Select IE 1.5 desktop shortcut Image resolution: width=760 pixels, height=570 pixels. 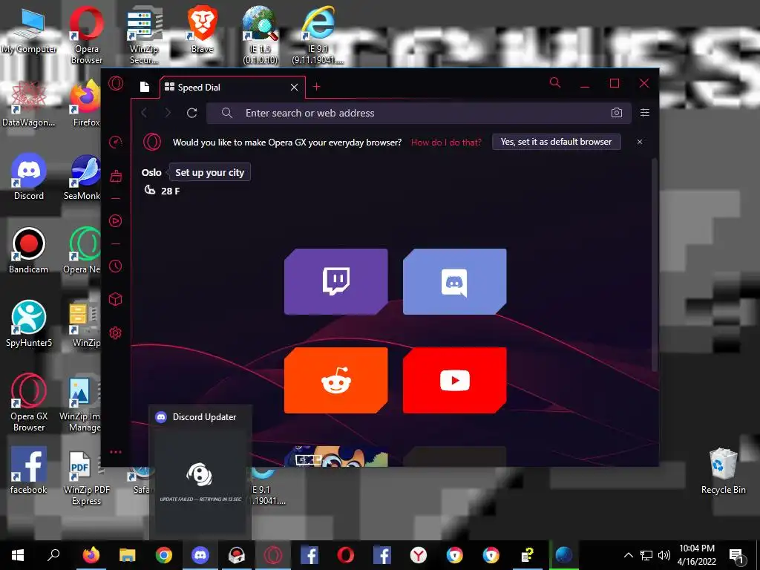click(x=261, y=35)
